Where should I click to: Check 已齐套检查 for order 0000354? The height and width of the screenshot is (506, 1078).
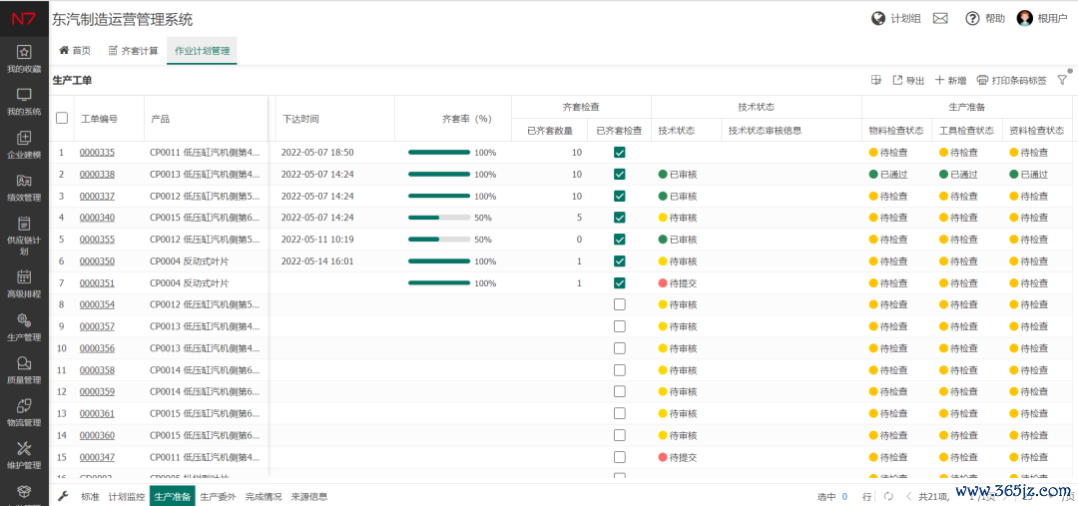[620, 303]
